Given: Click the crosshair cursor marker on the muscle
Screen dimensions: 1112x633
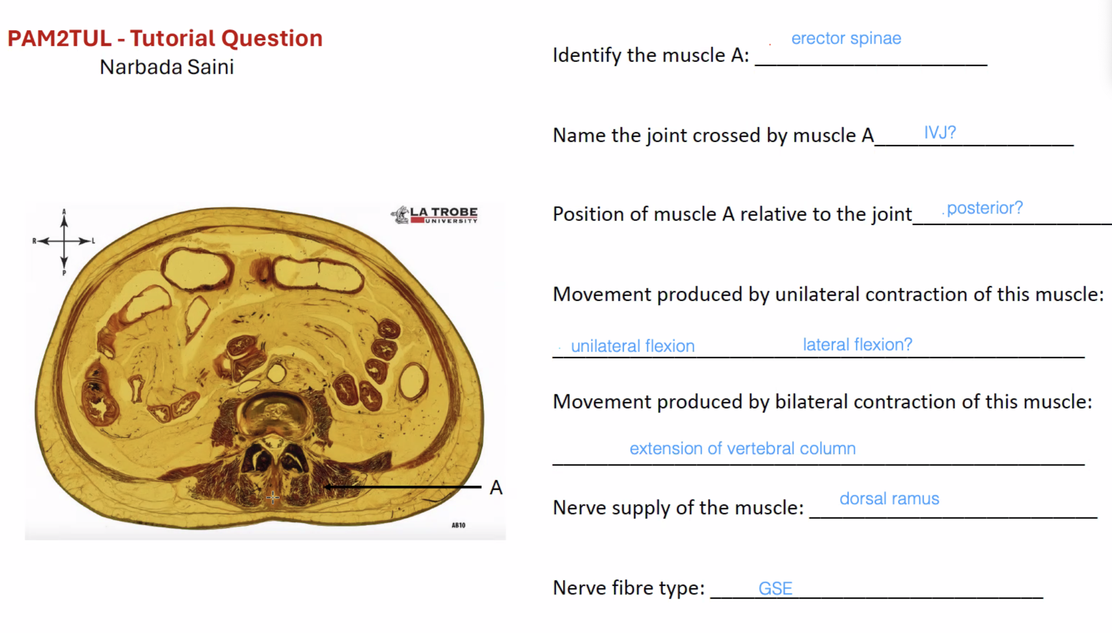Looking at the screenshot, I should click(273, 497).
